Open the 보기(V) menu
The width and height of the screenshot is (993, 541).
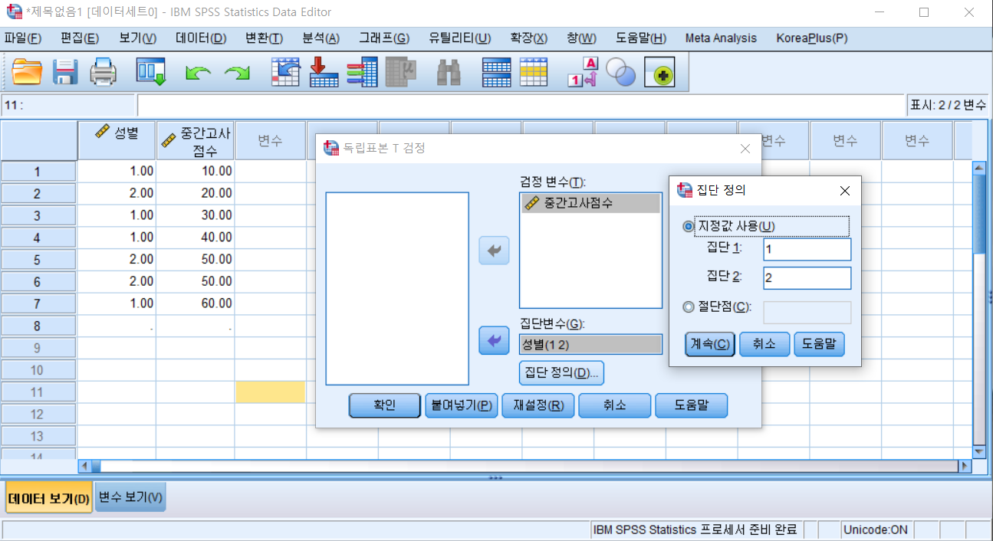pos(137,38)
